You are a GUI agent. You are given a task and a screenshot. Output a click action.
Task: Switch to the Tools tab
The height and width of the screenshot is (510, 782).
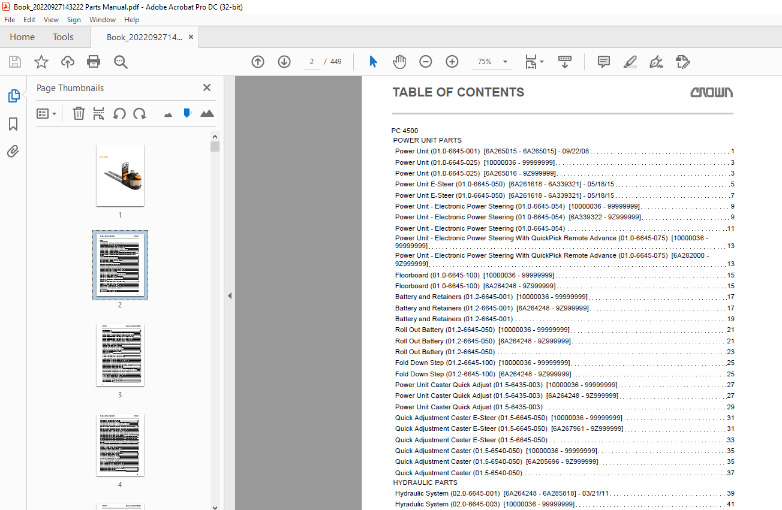(63, 37)
